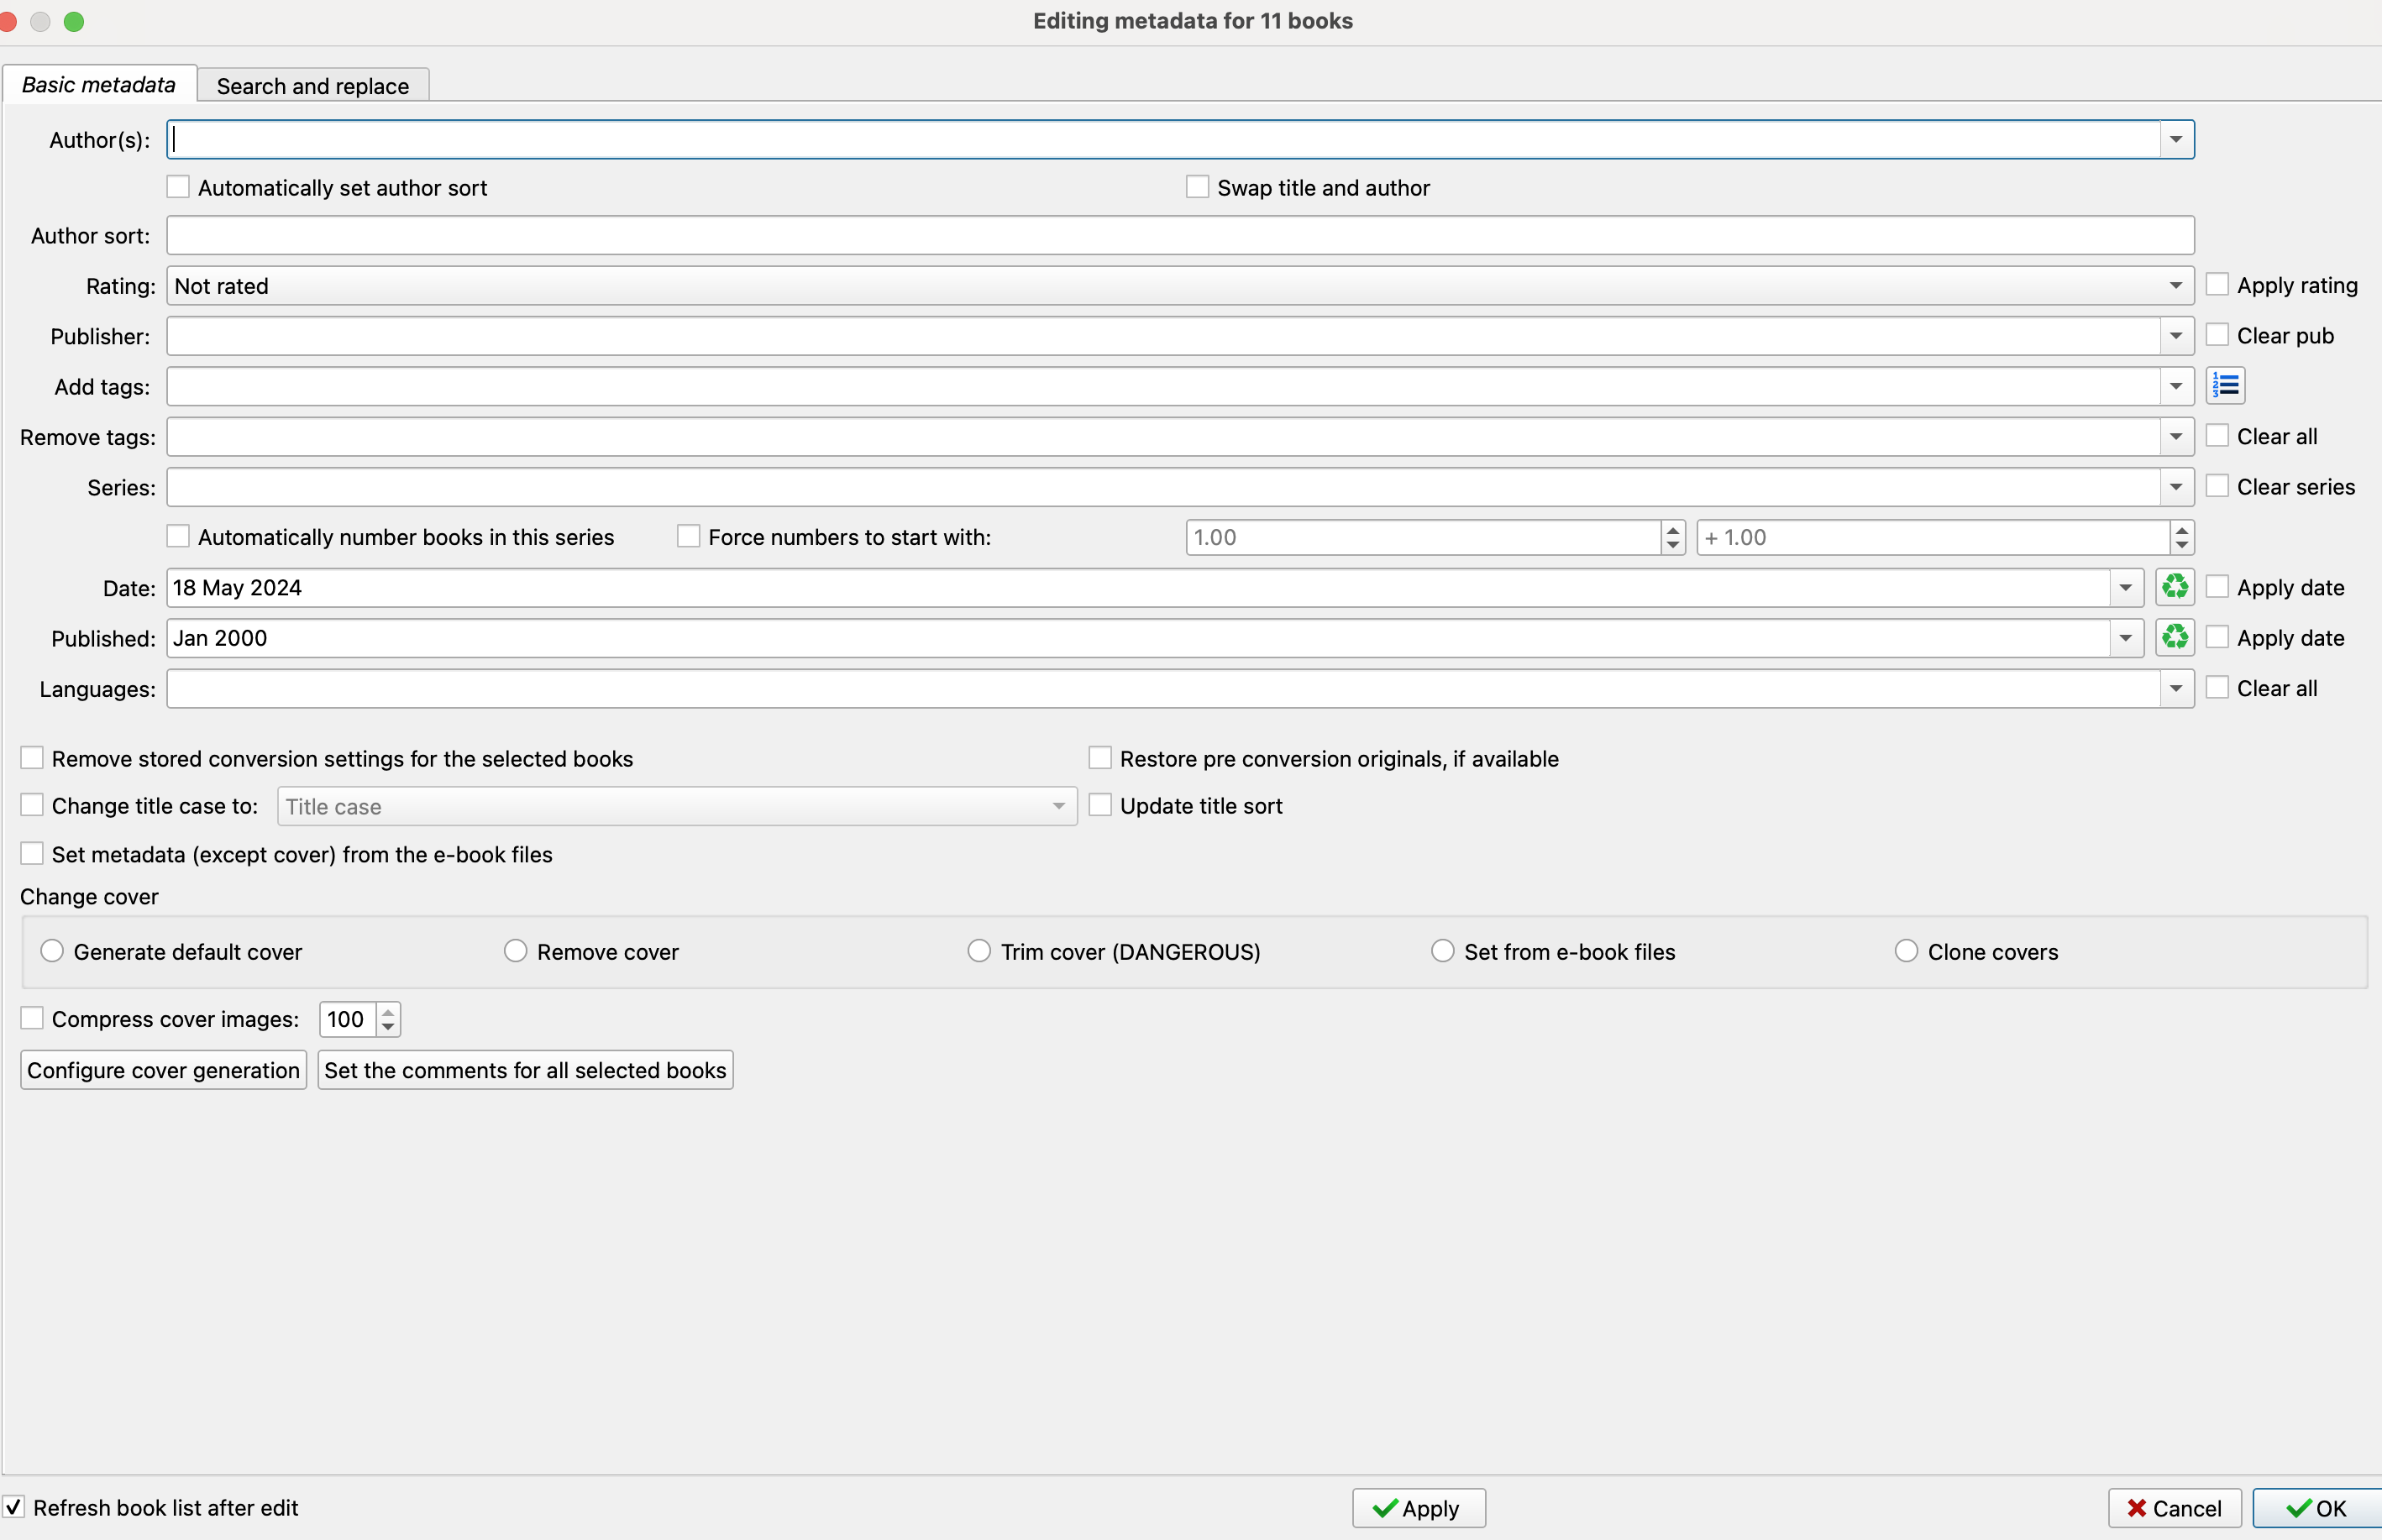Click into the Author sort text field
The image size is (2382, 1540).
click(x=1180, y=236)
